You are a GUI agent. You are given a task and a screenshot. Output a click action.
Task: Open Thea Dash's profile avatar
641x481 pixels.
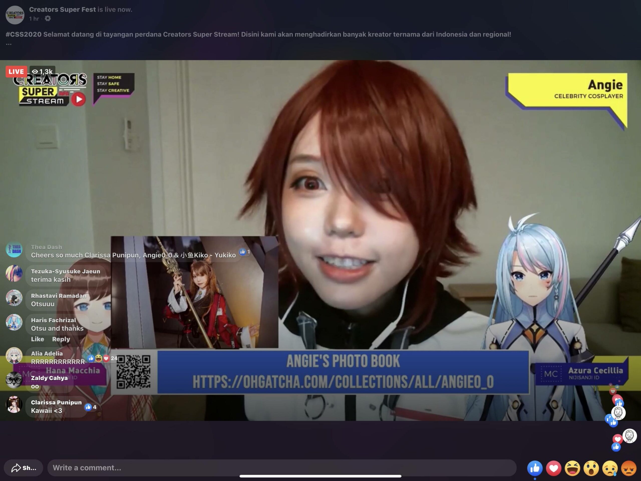click(x=14, y=249)
